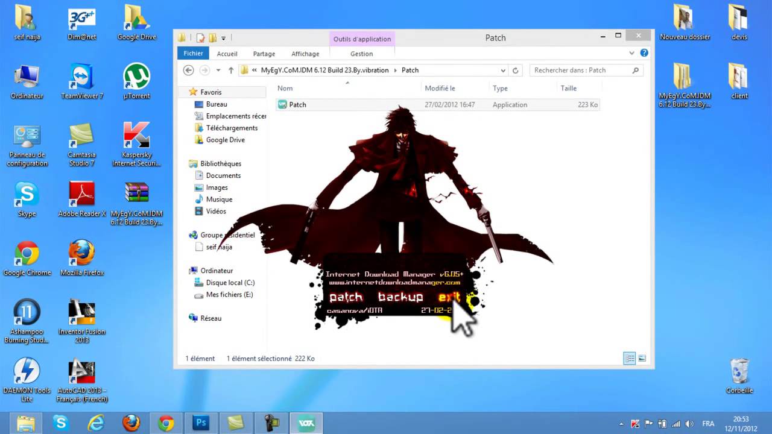Open Explorer help question mark icon
Image resolution: width=772 pixels, height=434 pixels.
(x=644, y=53)
